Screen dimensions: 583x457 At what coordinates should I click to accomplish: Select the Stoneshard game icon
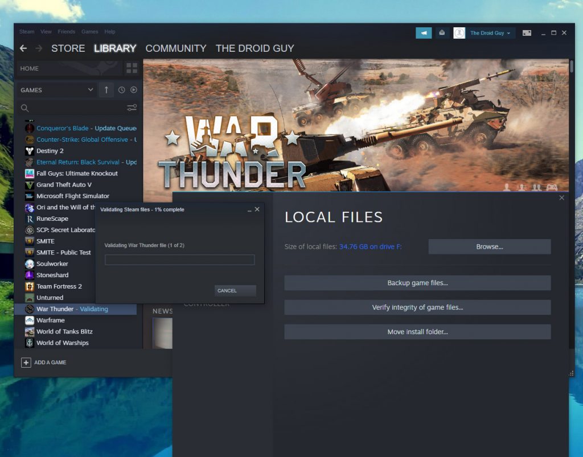tap(30, 275)
